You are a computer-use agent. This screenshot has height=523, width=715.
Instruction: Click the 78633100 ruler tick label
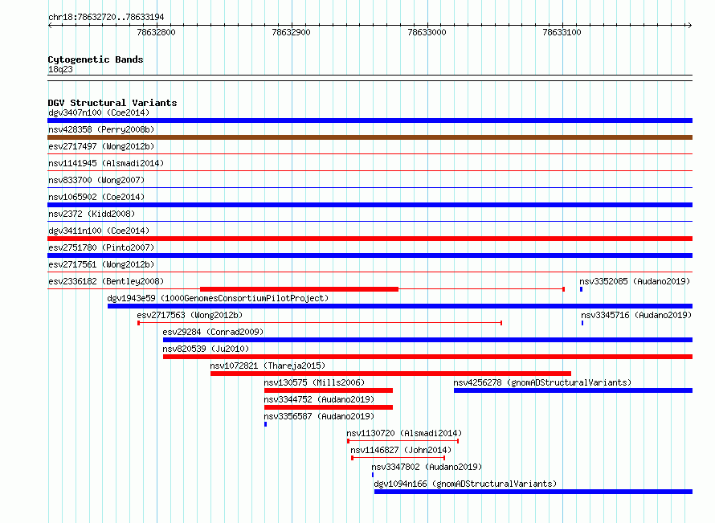point(562,32)
